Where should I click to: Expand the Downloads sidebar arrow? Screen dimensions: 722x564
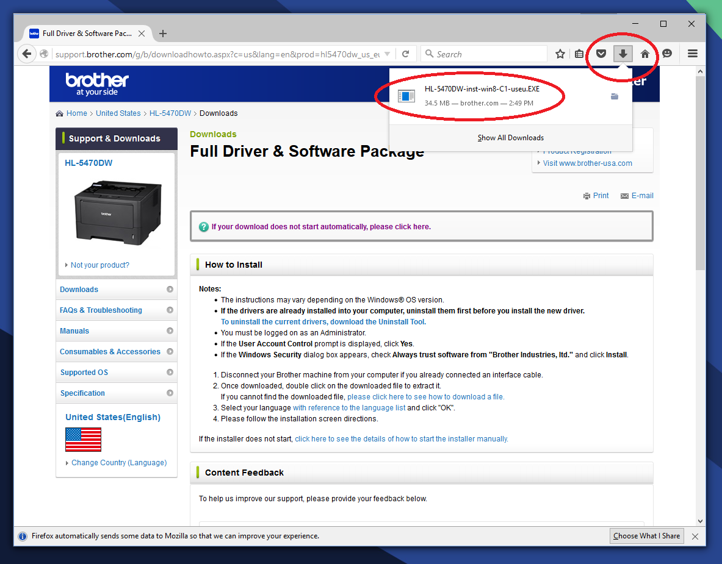pos(170,290)
